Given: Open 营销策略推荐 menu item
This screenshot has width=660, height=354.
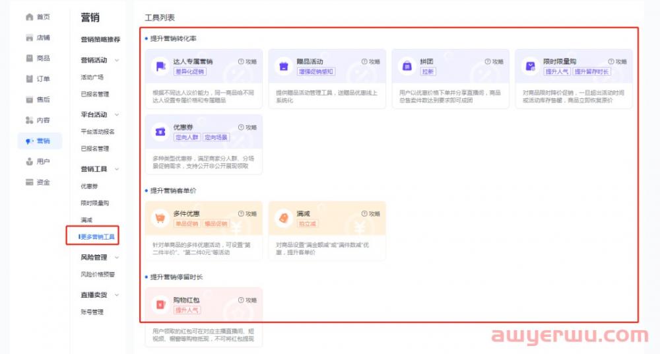Looking at the screenshot, I should click(100, 39).
